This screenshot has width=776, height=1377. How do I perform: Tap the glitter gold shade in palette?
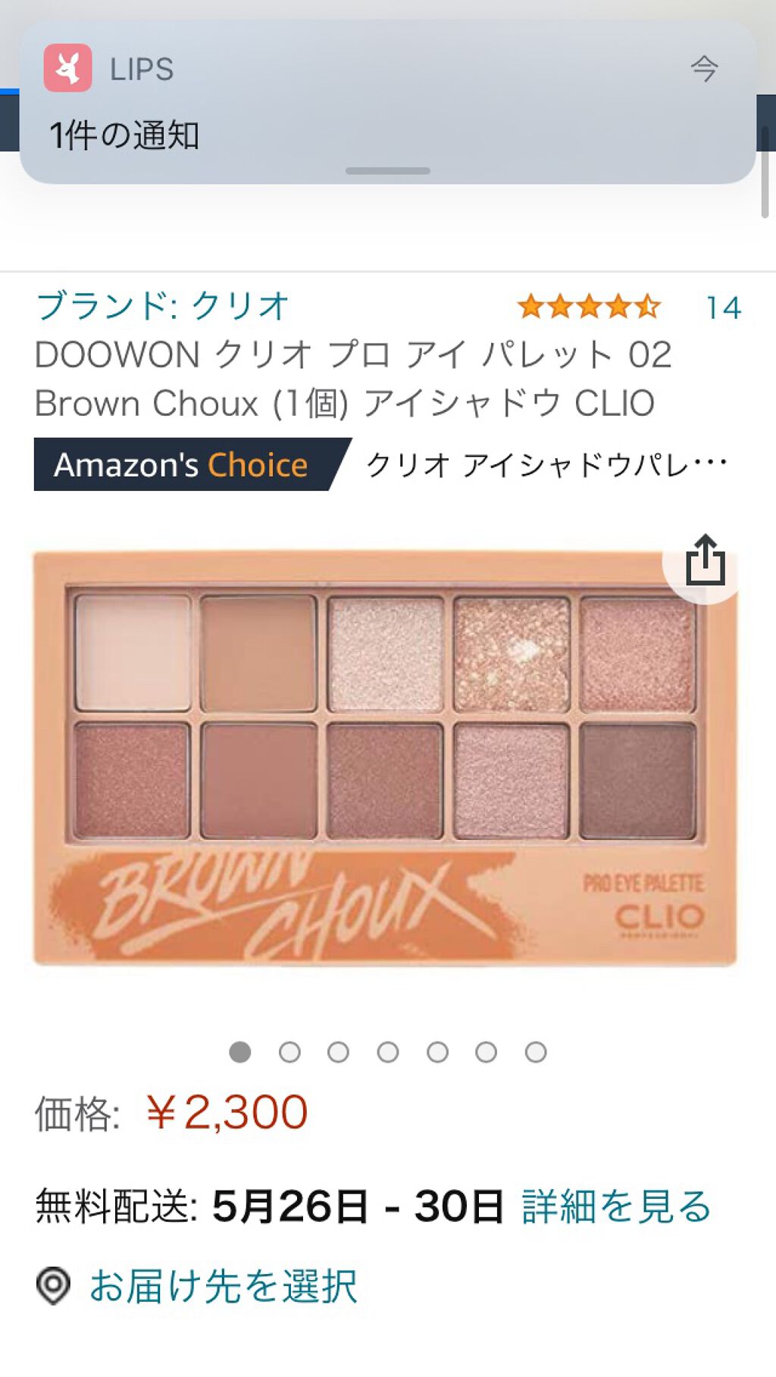click(x=512, y=654)
